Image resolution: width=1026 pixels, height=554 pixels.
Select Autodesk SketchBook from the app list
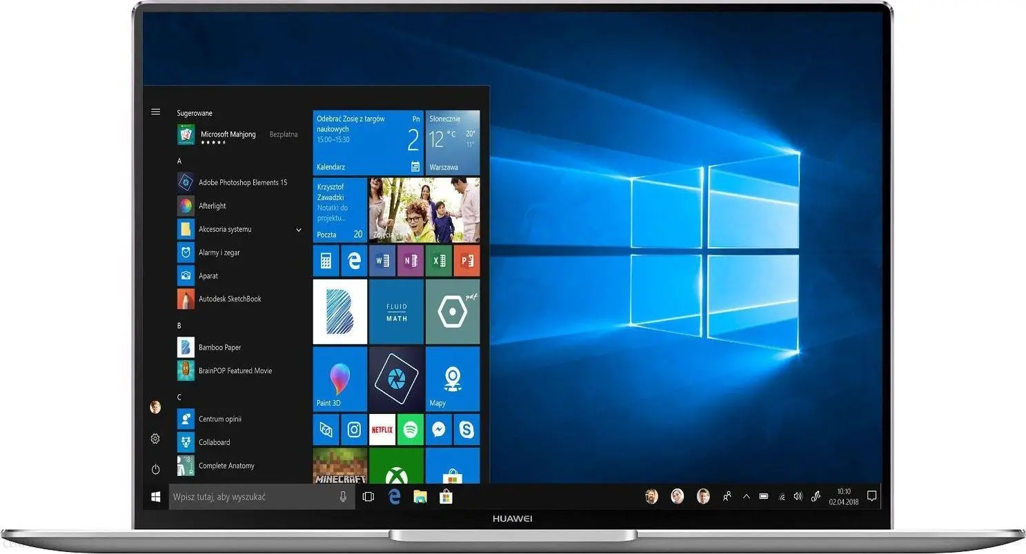coord(230,299)
